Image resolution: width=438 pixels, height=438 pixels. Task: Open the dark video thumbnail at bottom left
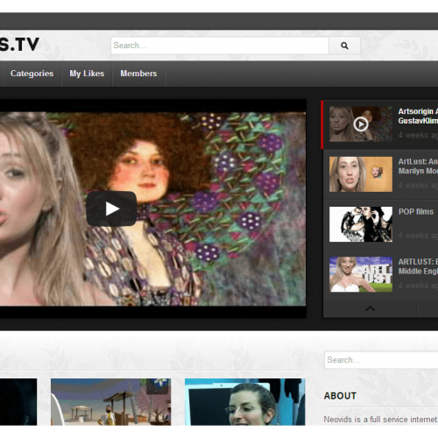(x=18, y=402)
